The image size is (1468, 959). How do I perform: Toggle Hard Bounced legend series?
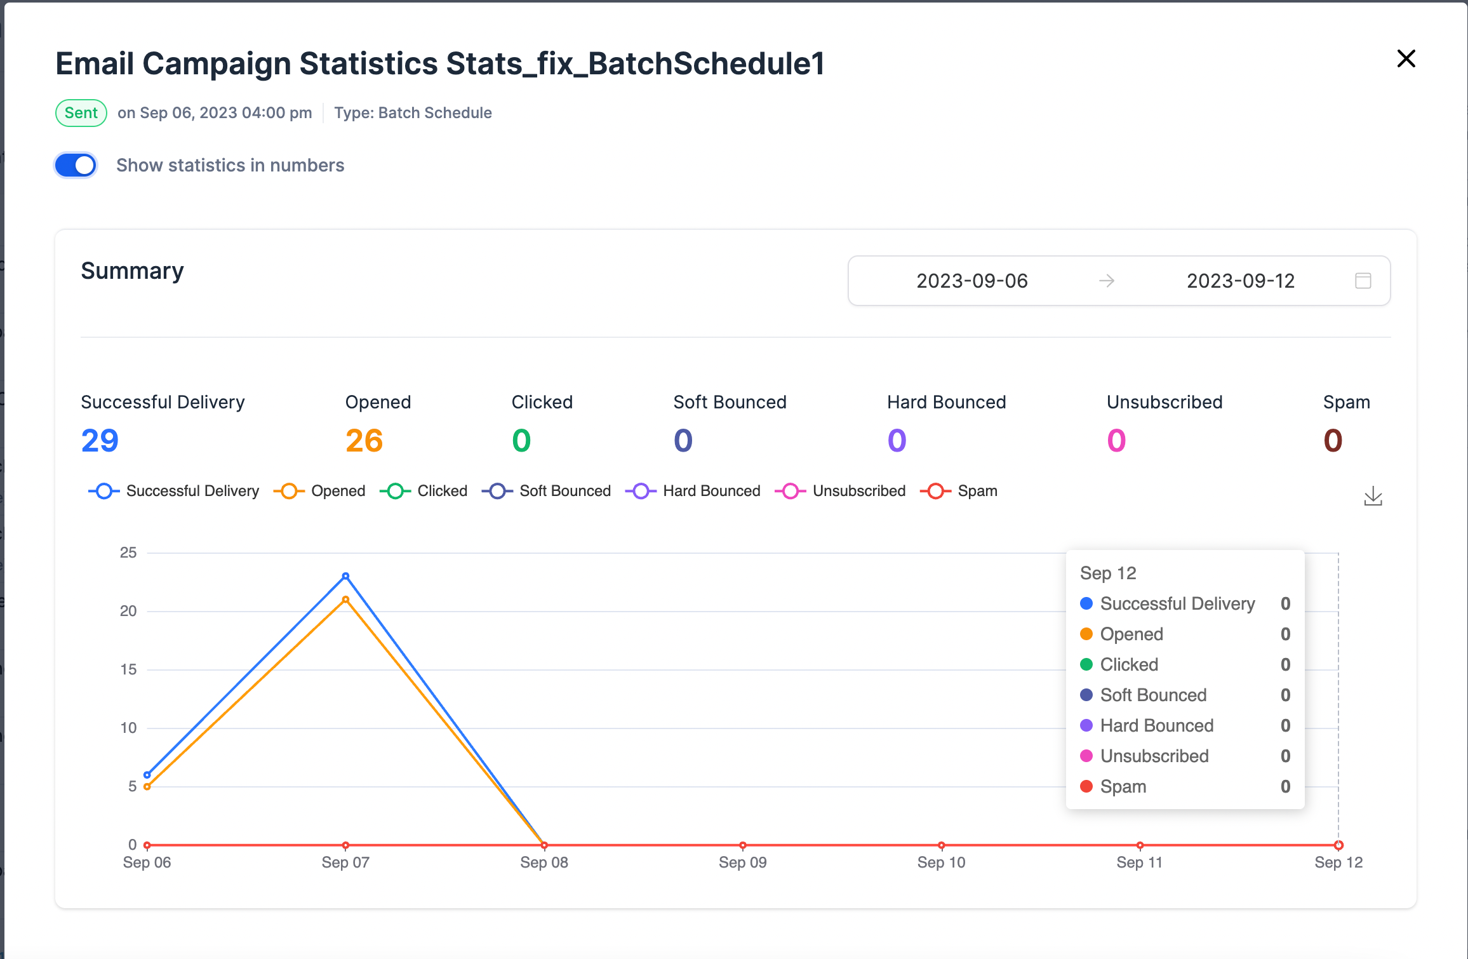point(693,491)
